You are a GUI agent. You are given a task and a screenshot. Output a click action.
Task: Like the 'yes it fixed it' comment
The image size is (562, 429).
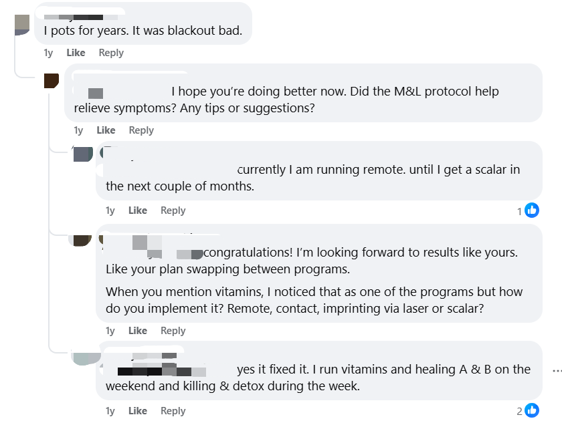[138, 411]
